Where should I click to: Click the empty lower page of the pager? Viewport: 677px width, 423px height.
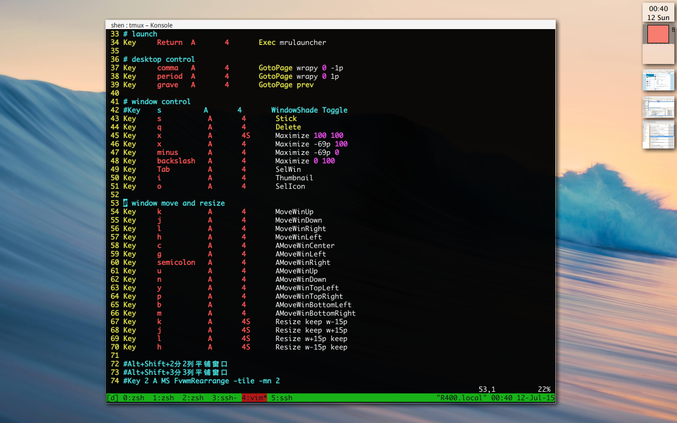tap(658, 54)
